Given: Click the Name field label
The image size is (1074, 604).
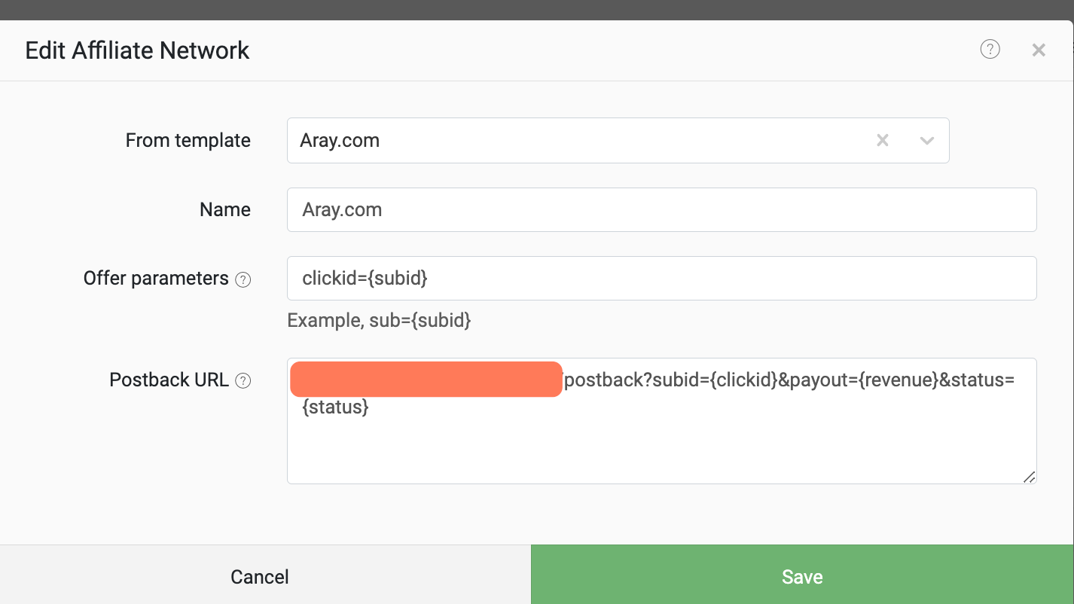Looking at the screenshot, I should (225, 209).
